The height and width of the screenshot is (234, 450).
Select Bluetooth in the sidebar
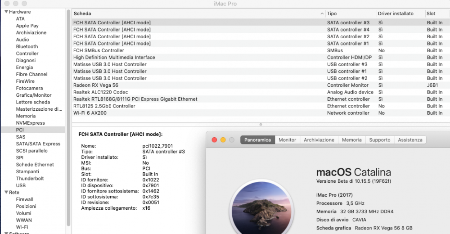pyautogui.click(x=27, y=46)
